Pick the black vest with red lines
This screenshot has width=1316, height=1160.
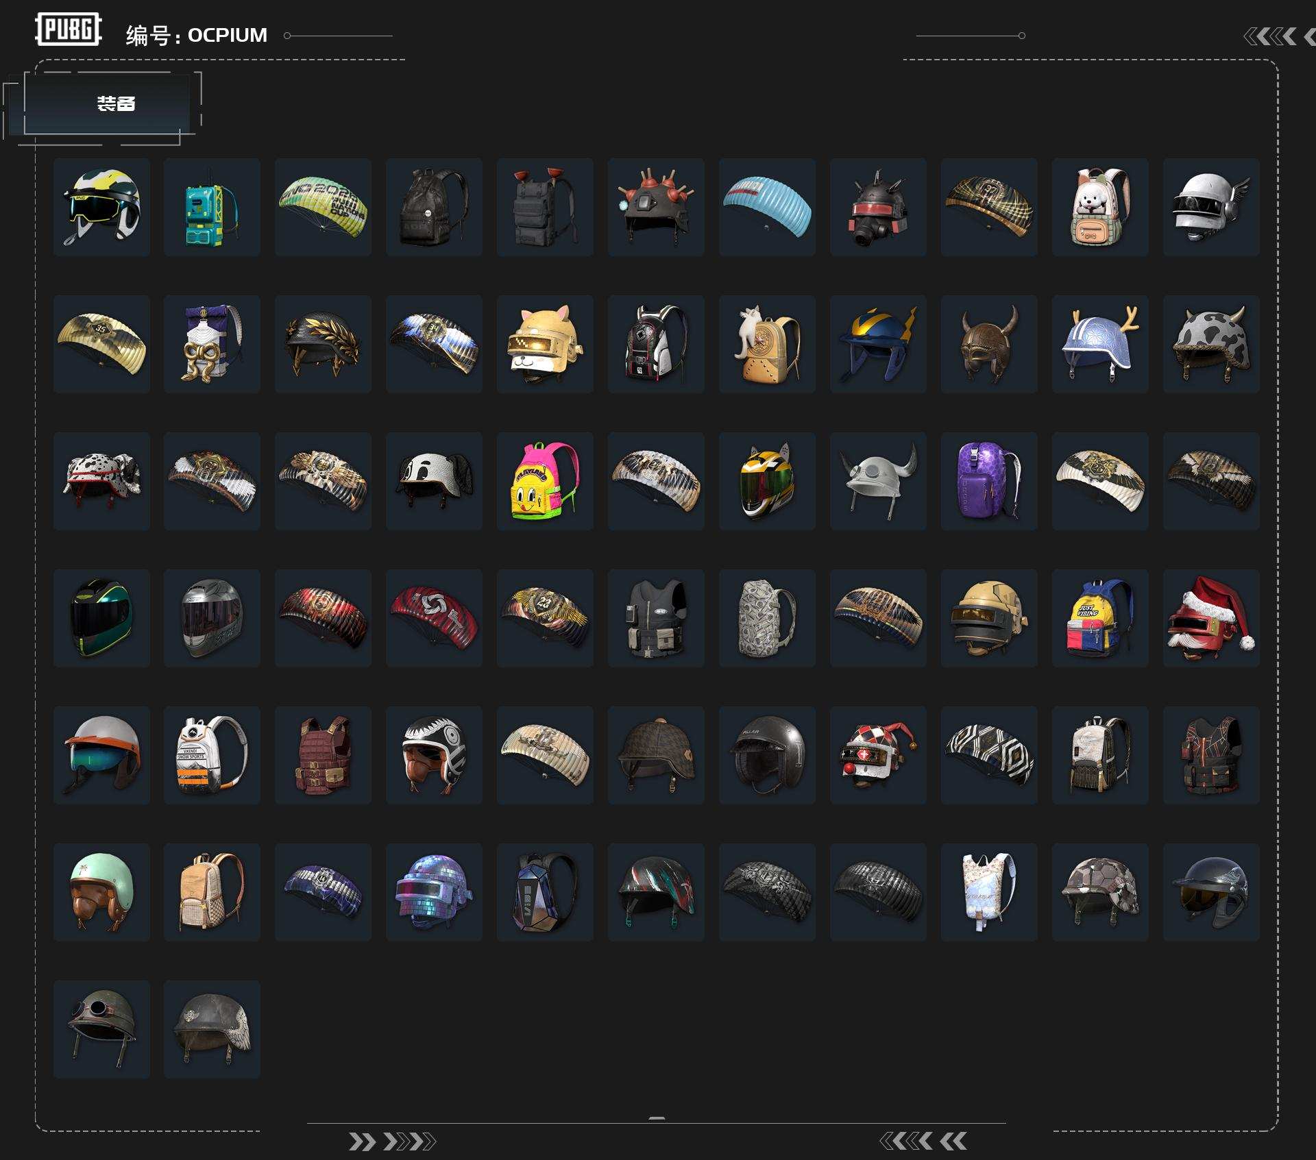pos(1211,755)
